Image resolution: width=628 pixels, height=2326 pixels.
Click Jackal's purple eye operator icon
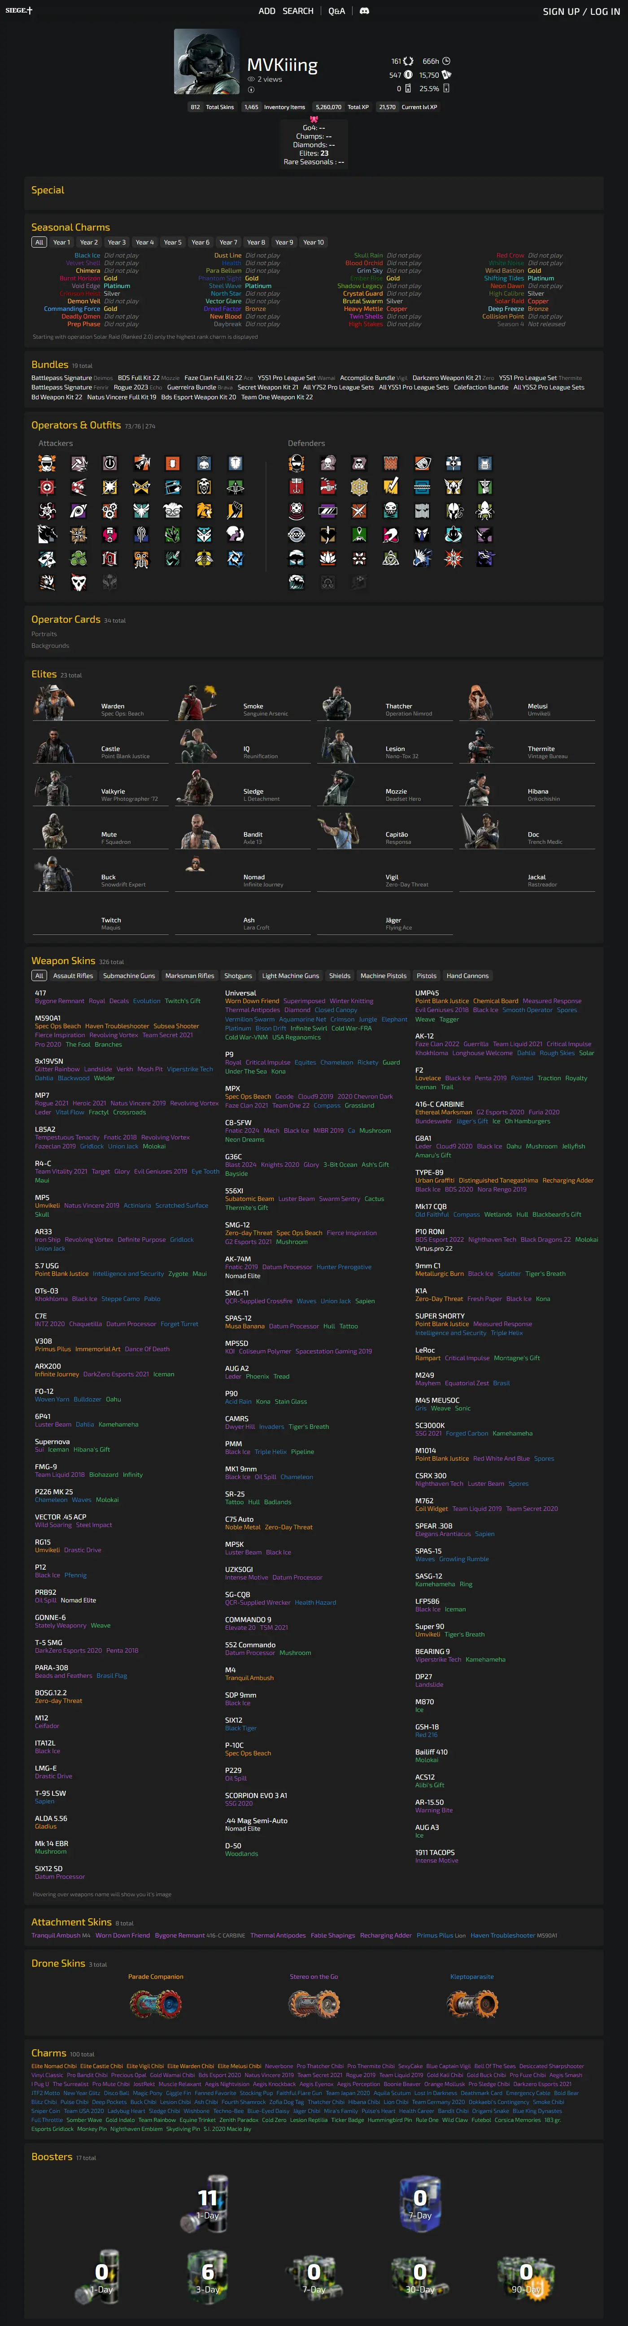click(x=78, y=510)
